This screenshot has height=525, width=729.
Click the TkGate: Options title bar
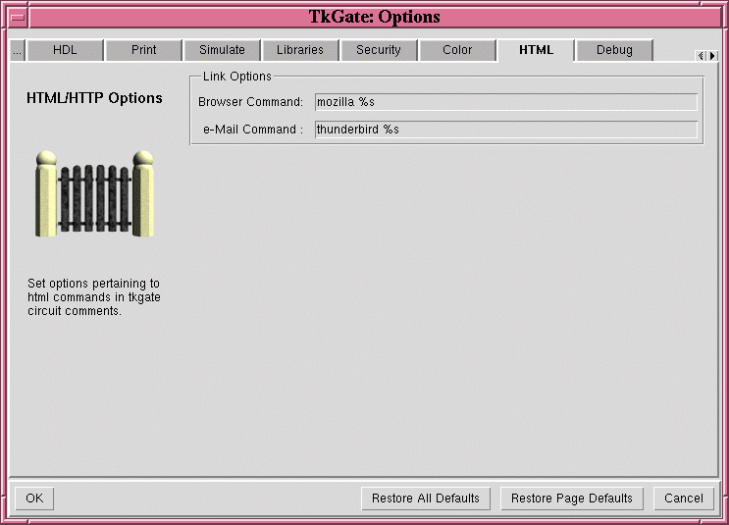(374, 17)
